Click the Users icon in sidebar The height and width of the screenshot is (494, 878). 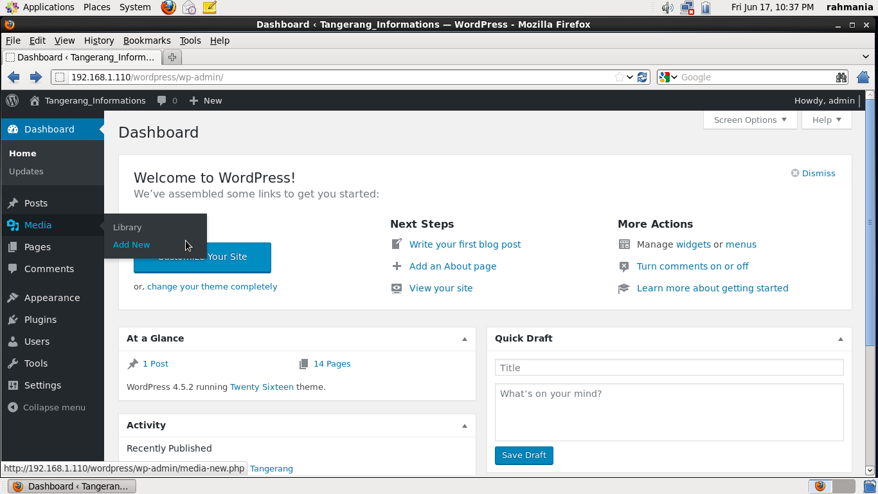coord(13,342)
